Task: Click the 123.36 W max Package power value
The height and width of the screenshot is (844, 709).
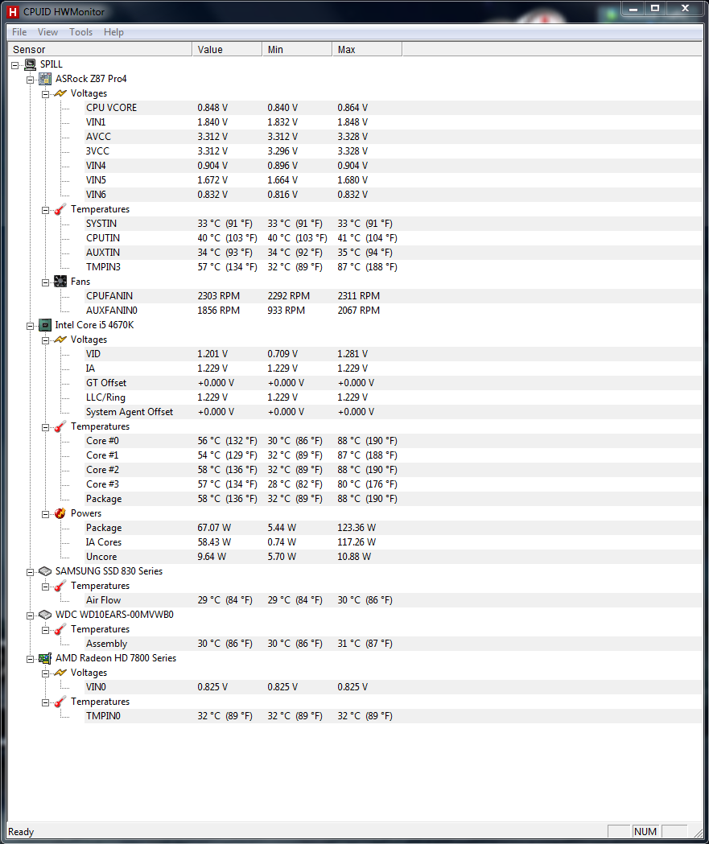Action: [x=357, y=528]
